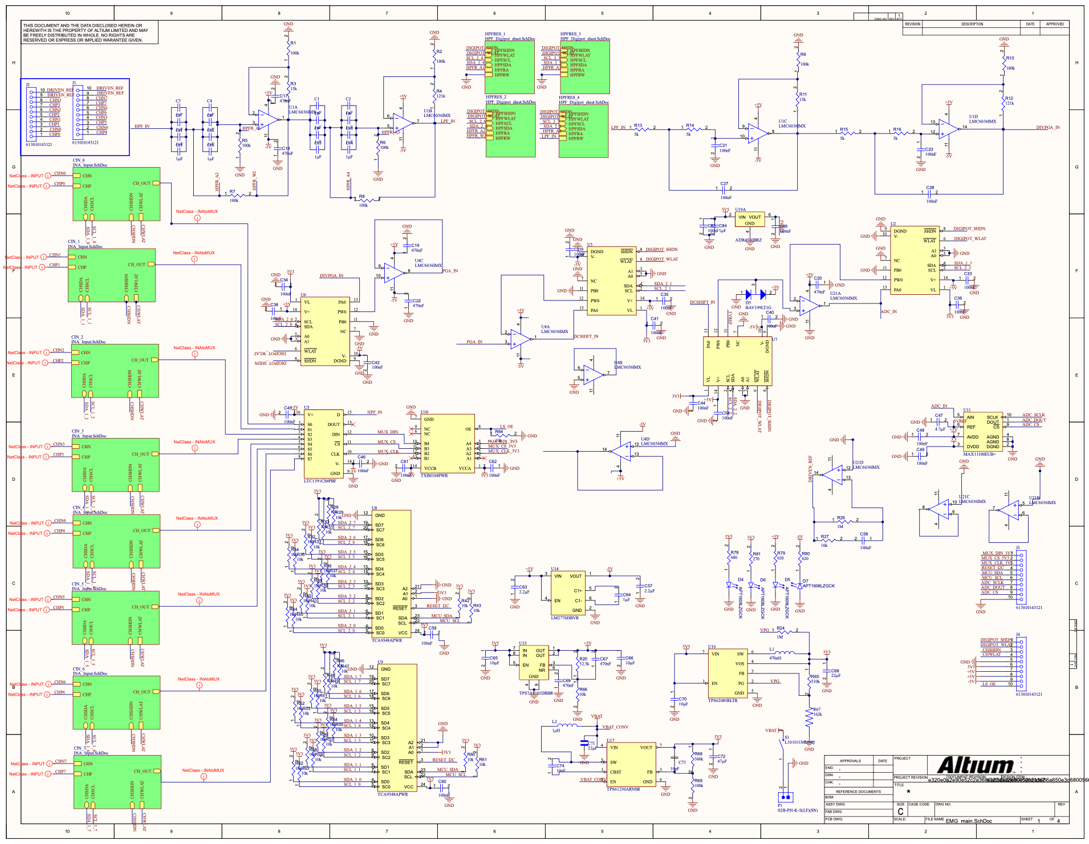The image size is (1089, 844).
Task: Select the D3 BAV199LT1G dual diode
Action: [x=755, y=294]
